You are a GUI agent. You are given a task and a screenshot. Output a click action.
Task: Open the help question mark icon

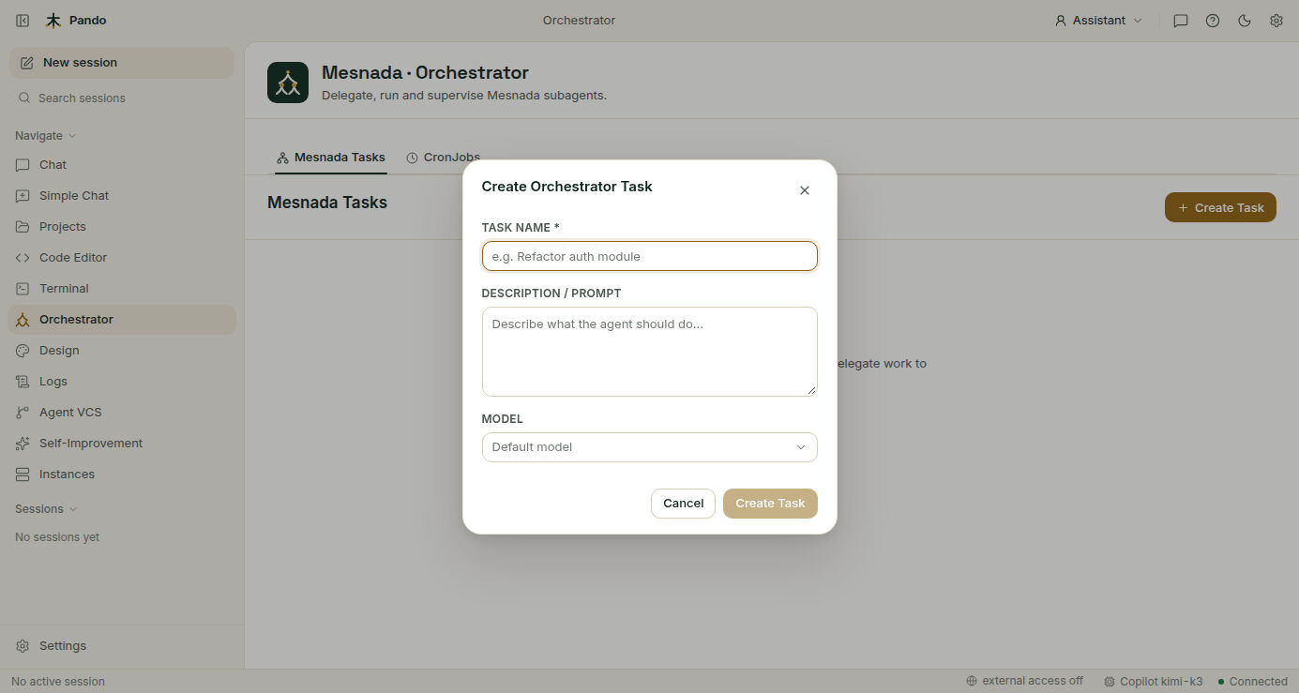(1213, 21)
